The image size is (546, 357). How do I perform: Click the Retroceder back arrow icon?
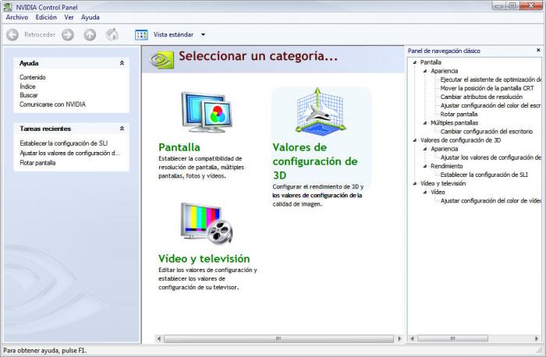coord(12,34)
